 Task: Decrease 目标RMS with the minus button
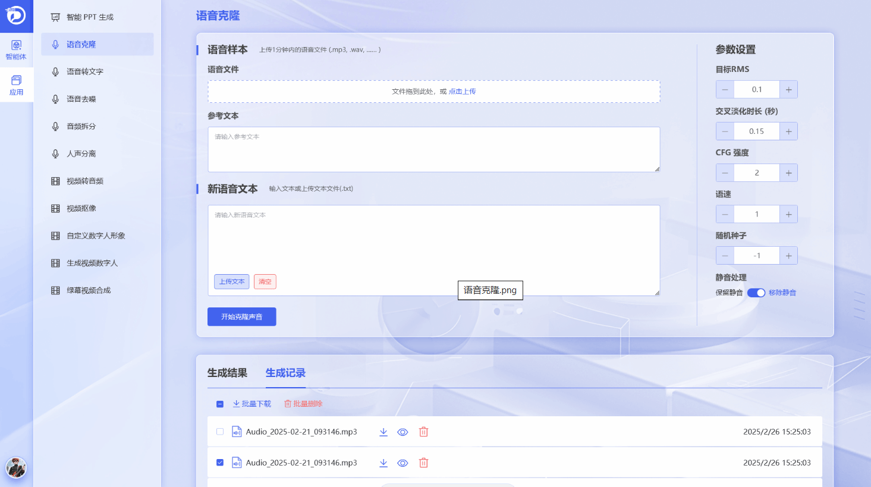tap(725, 90)
